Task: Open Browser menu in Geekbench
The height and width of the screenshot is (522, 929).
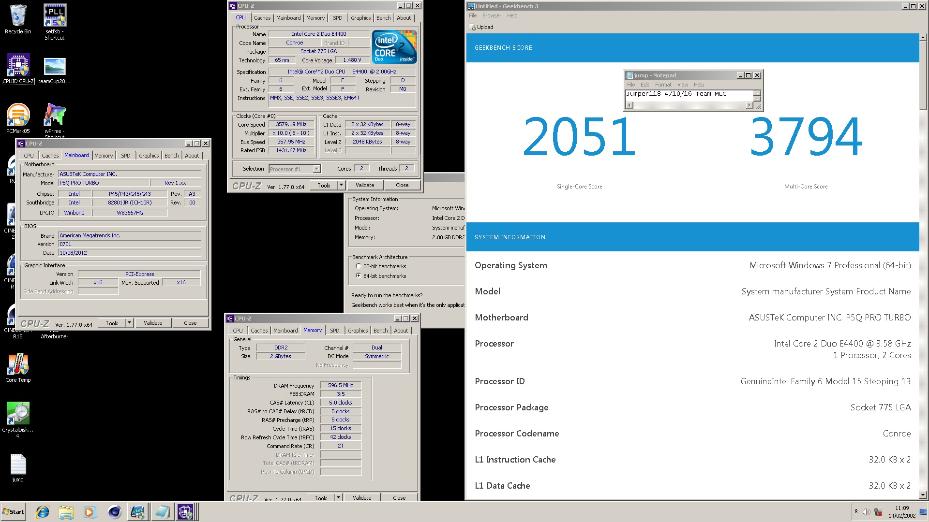Action: 492,15
